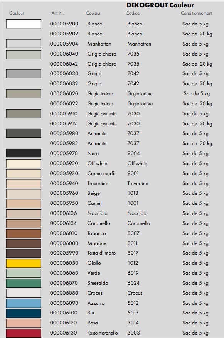Image resolution: width=224 pixels, height=338 pixels.
Task: Select the Rosso maranello red swatch
Action: point(24,333)
